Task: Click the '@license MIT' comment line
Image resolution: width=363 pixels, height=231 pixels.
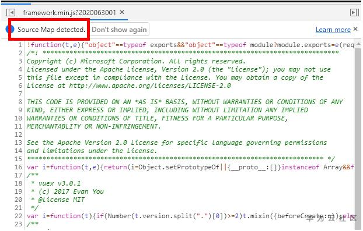Action: click(x=57, y=200)
